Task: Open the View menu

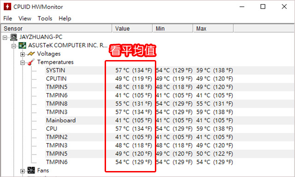Action: [25, 18]
